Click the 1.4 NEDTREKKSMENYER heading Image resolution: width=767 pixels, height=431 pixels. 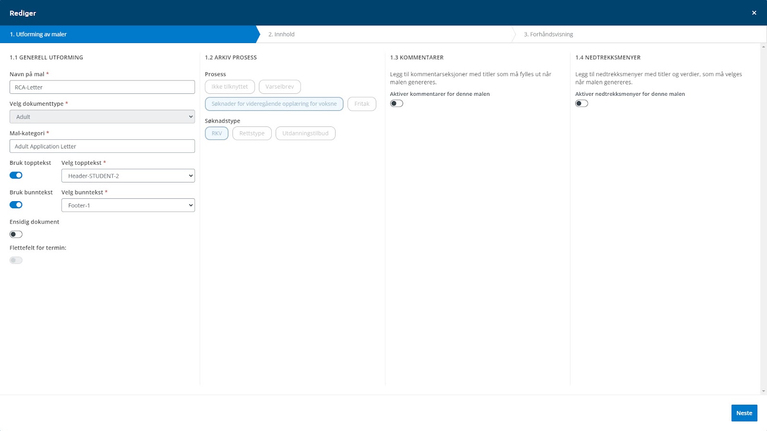608,57
